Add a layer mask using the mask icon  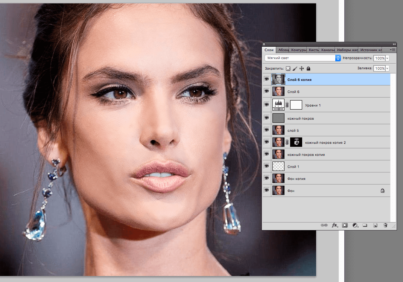pos(344,225)
